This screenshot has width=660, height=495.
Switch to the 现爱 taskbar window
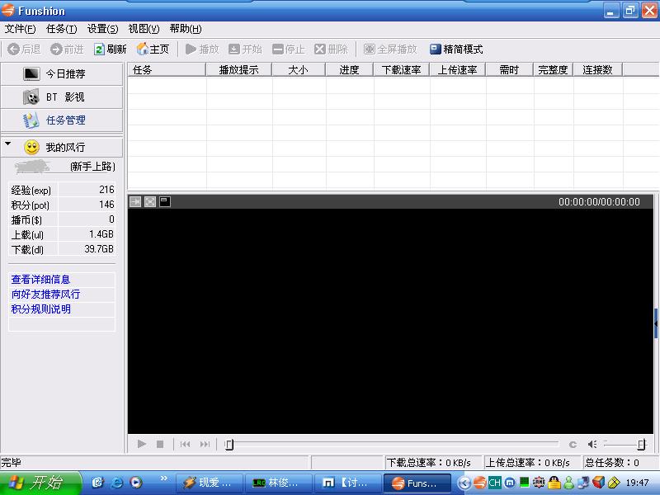210,483
